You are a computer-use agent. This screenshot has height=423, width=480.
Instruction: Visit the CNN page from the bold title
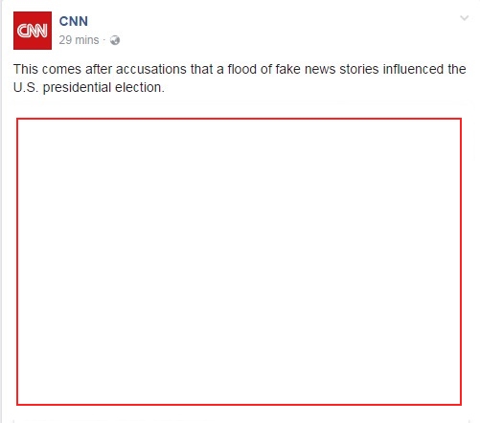74,21
